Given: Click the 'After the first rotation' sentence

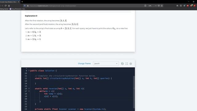Looking at the screenshot, I should (46, 21).
